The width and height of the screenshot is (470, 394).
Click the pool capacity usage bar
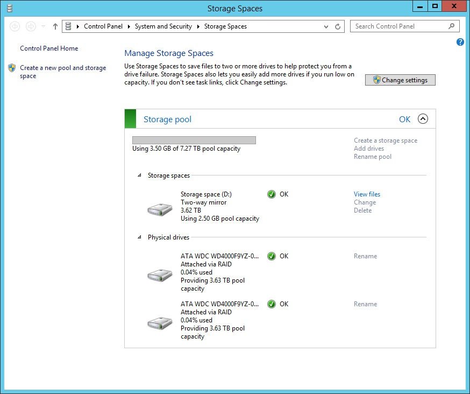point(194,140)
